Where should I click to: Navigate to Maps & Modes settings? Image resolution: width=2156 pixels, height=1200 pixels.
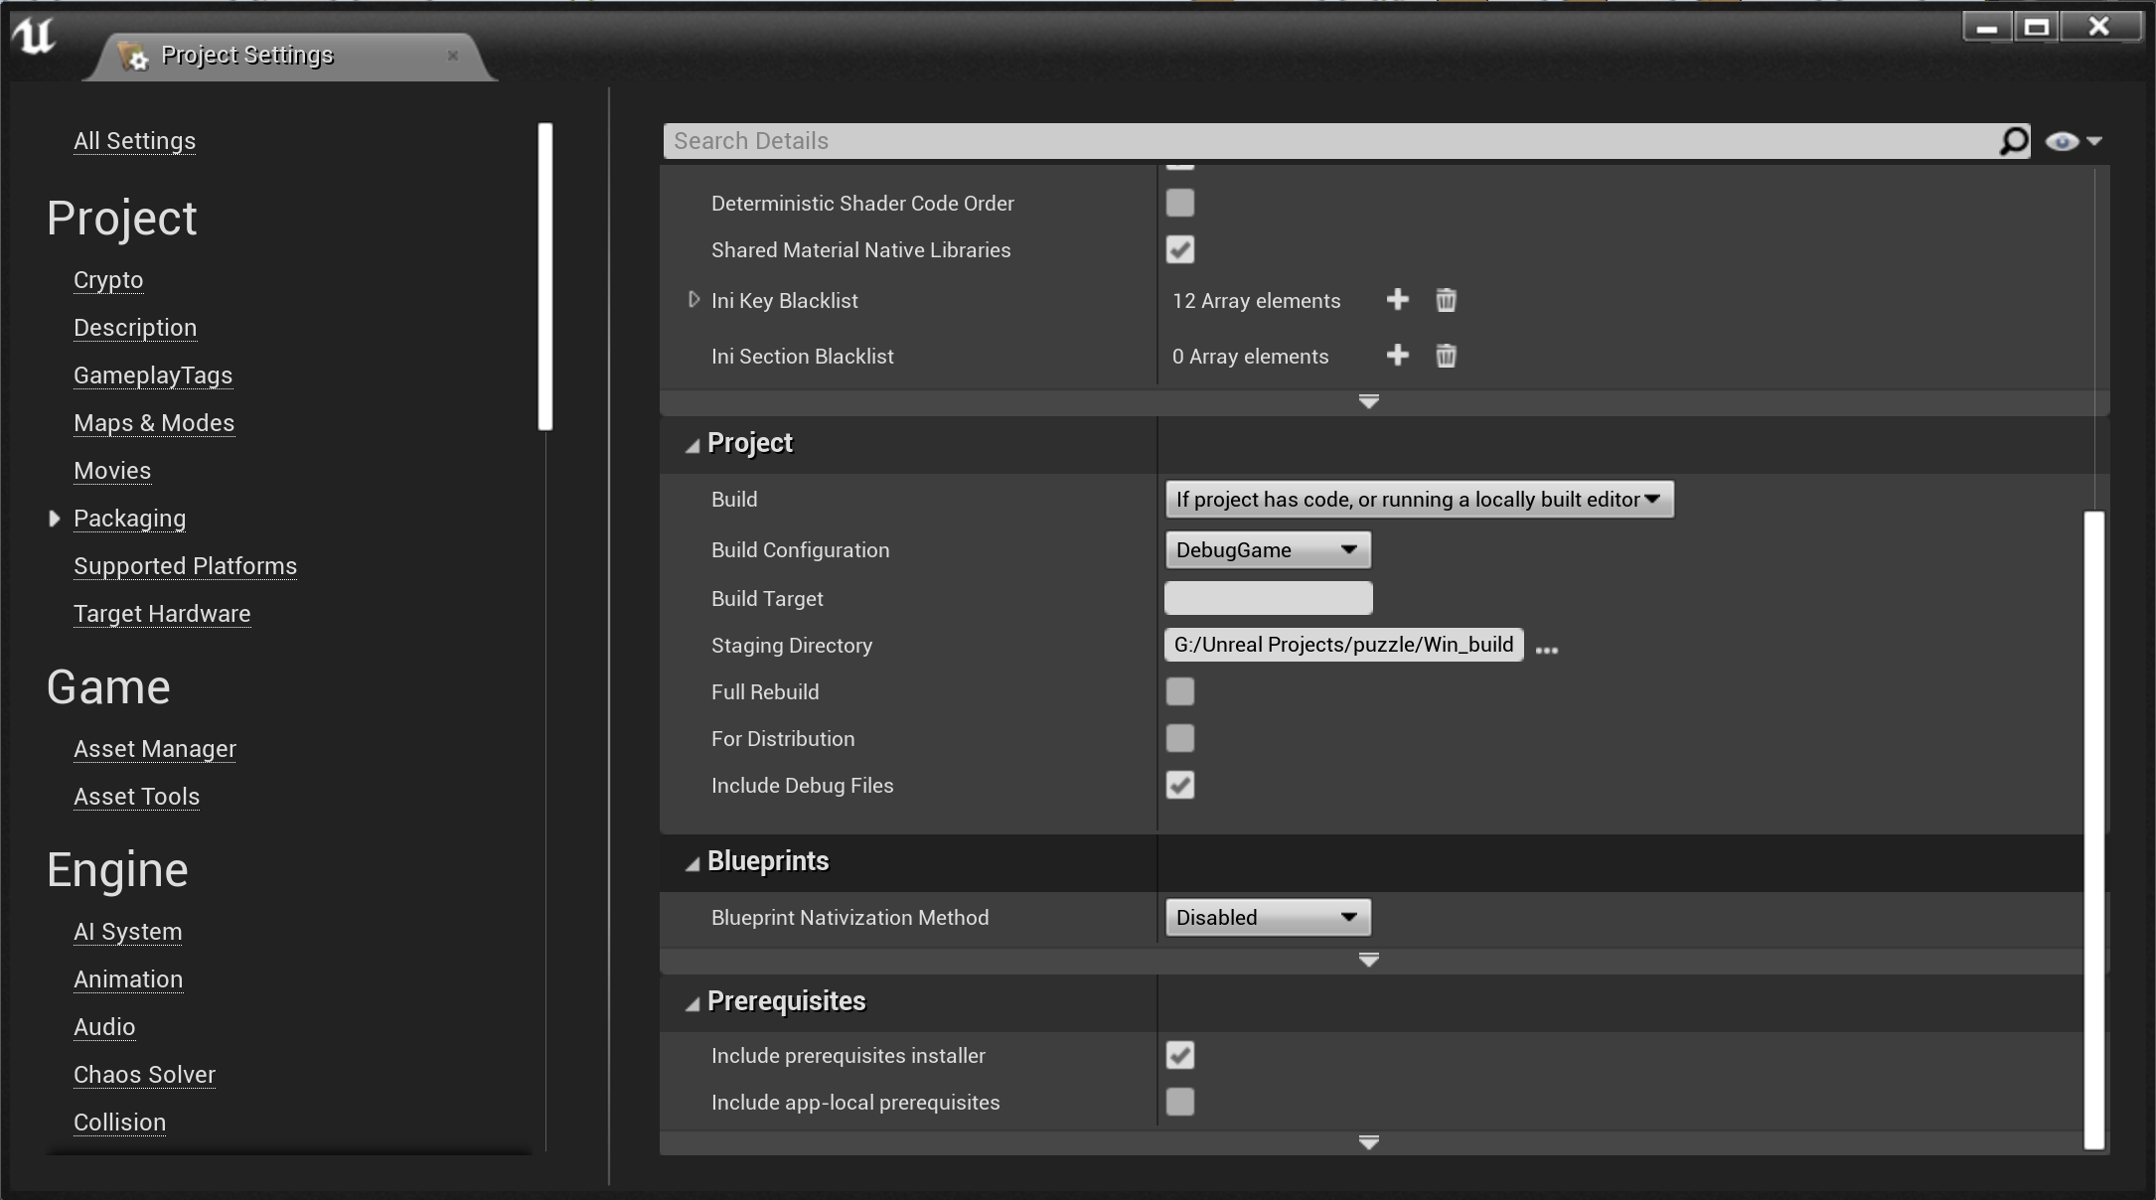pyautogui.click(x=154, y=422)
